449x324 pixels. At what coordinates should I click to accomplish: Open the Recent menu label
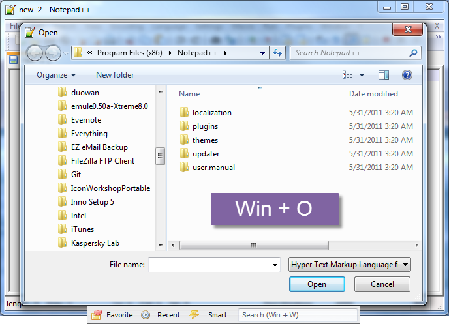tap(168, 315)
